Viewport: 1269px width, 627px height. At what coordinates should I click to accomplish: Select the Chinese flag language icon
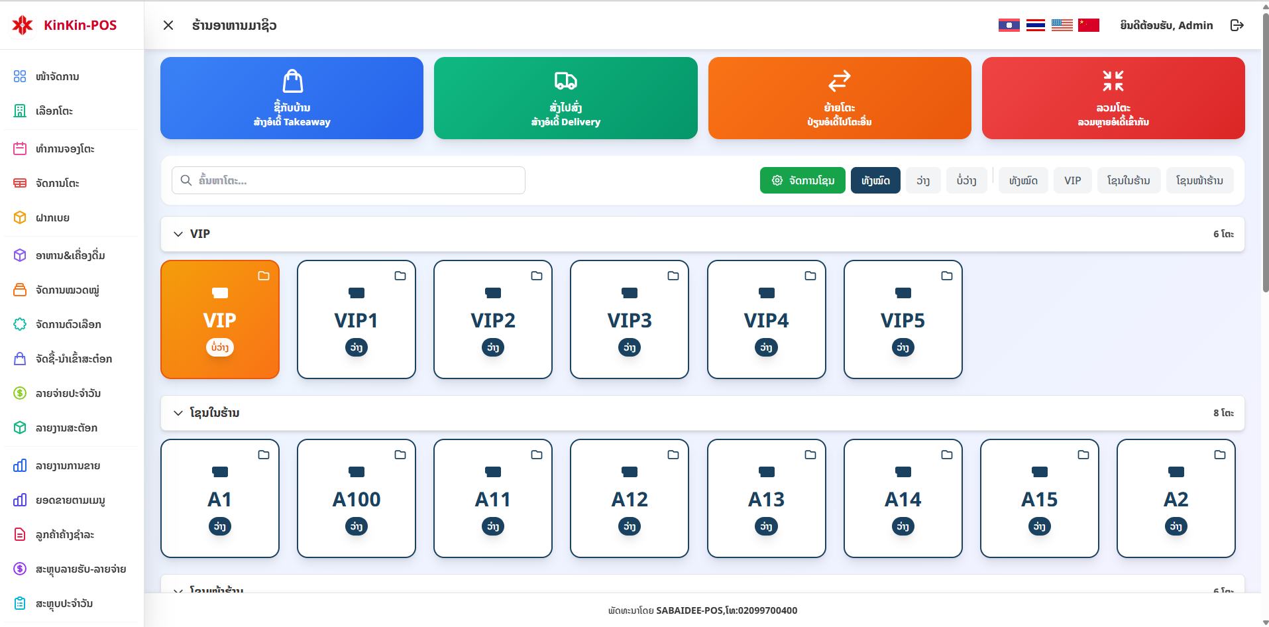click(x=1088, y=25)
